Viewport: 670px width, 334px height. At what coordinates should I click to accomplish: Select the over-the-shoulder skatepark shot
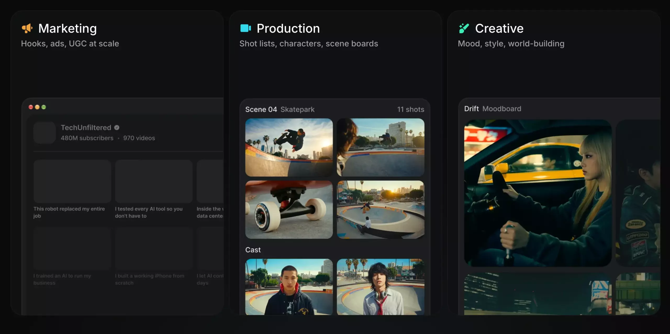click(381, 147)
